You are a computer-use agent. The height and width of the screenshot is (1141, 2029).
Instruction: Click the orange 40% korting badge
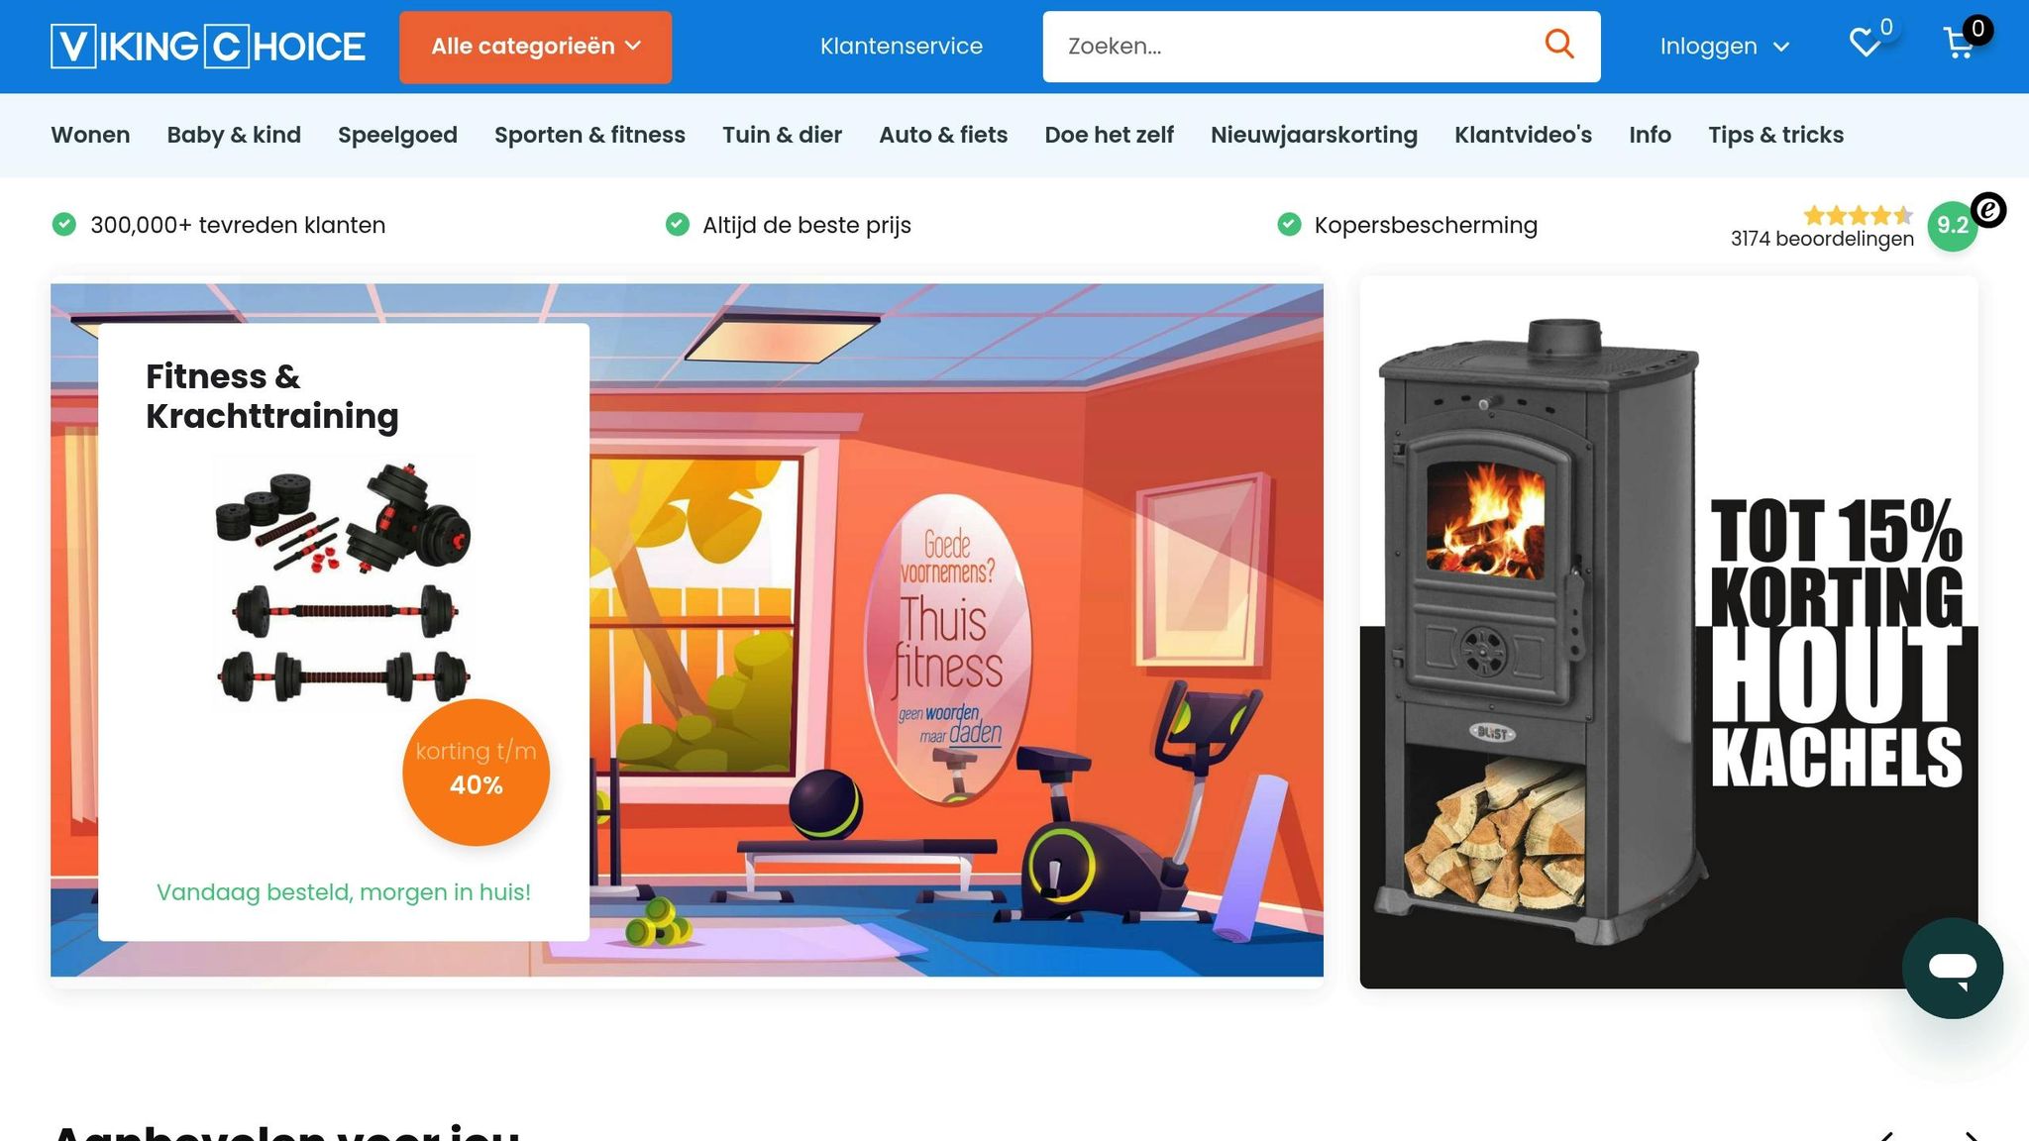coord(476,773)
